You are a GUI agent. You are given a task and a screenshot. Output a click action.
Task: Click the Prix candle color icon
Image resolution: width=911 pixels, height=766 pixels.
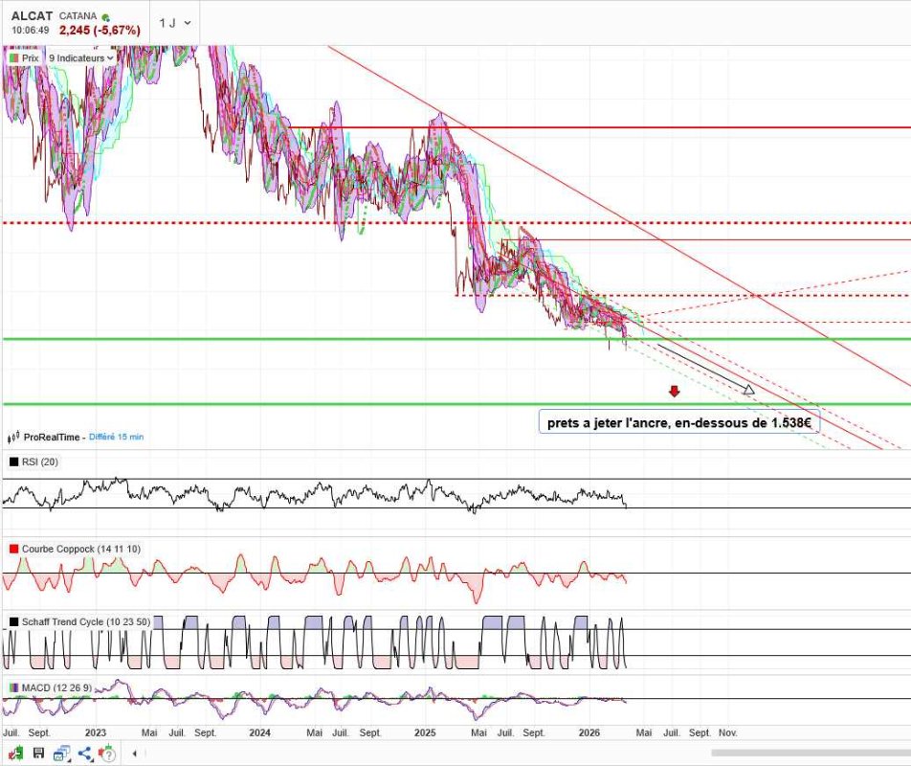coord(13,58)
